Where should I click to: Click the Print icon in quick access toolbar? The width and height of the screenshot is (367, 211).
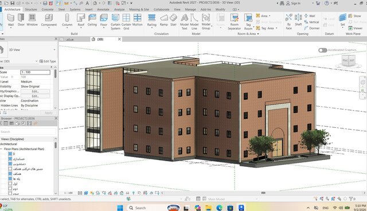tap(45, 3)
